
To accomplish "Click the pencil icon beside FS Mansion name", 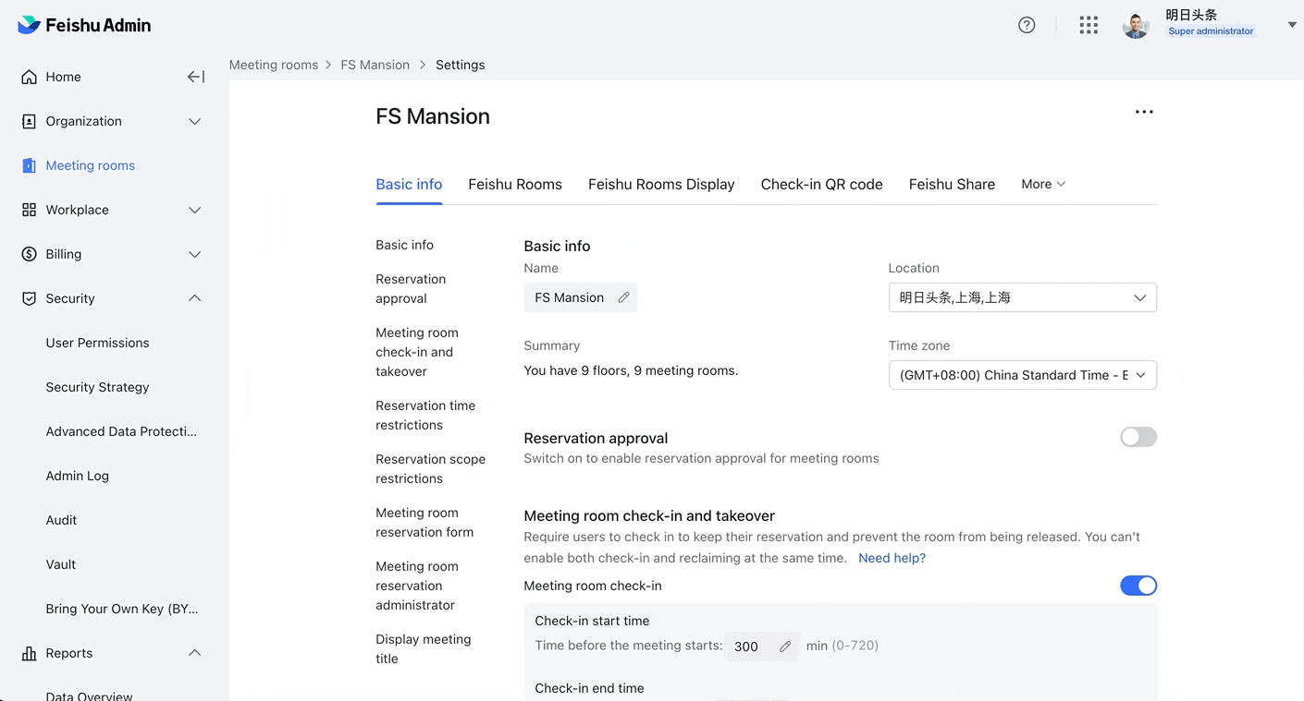I will (x=623, y=297).
